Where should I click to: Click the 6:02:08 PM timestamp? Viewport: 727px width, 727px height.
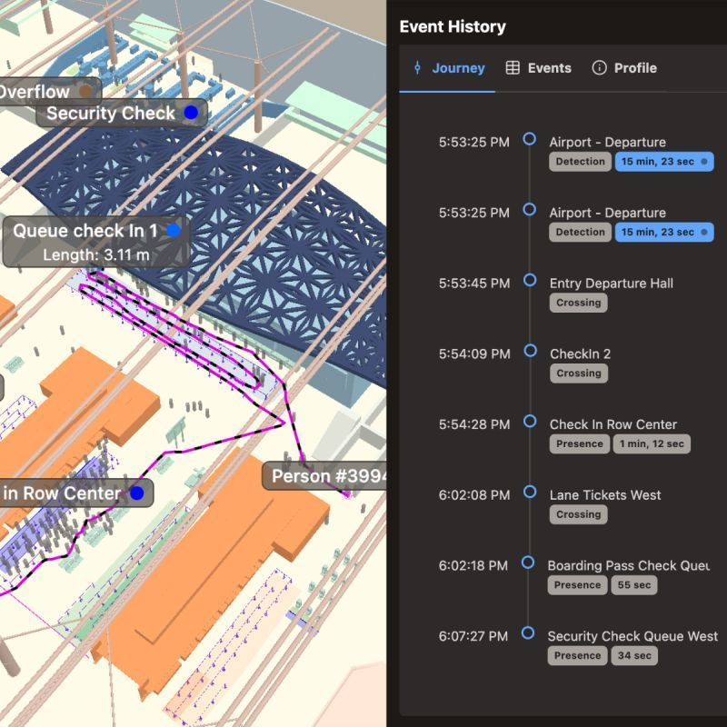click(x=474, y=494)
